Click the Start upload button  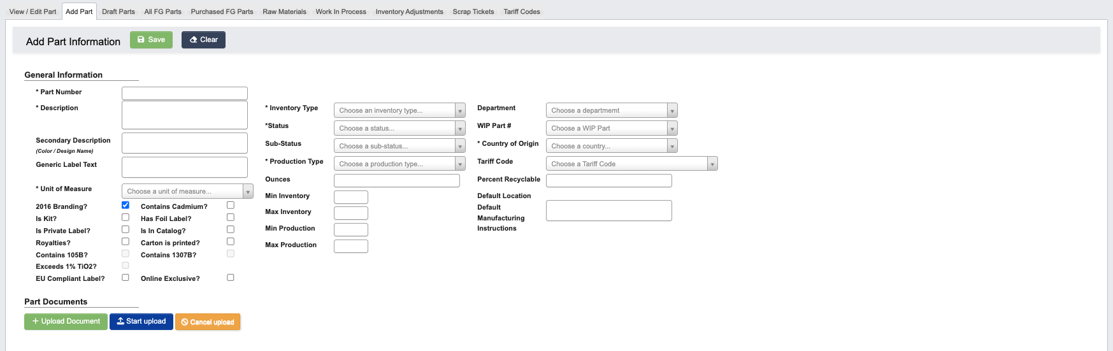pyautogui.click(x=141, y=322)
